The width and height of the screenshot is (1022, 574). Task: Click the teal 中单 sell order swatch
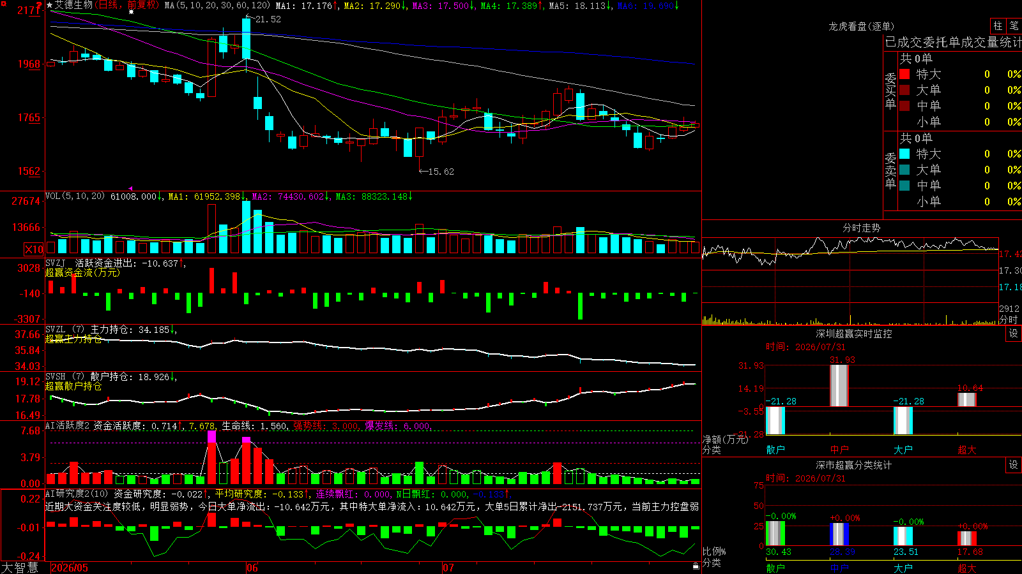pos(904,186)
